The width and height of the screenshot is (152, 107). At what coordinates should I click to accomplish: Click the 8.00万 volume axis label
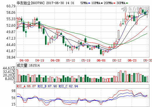10,79
